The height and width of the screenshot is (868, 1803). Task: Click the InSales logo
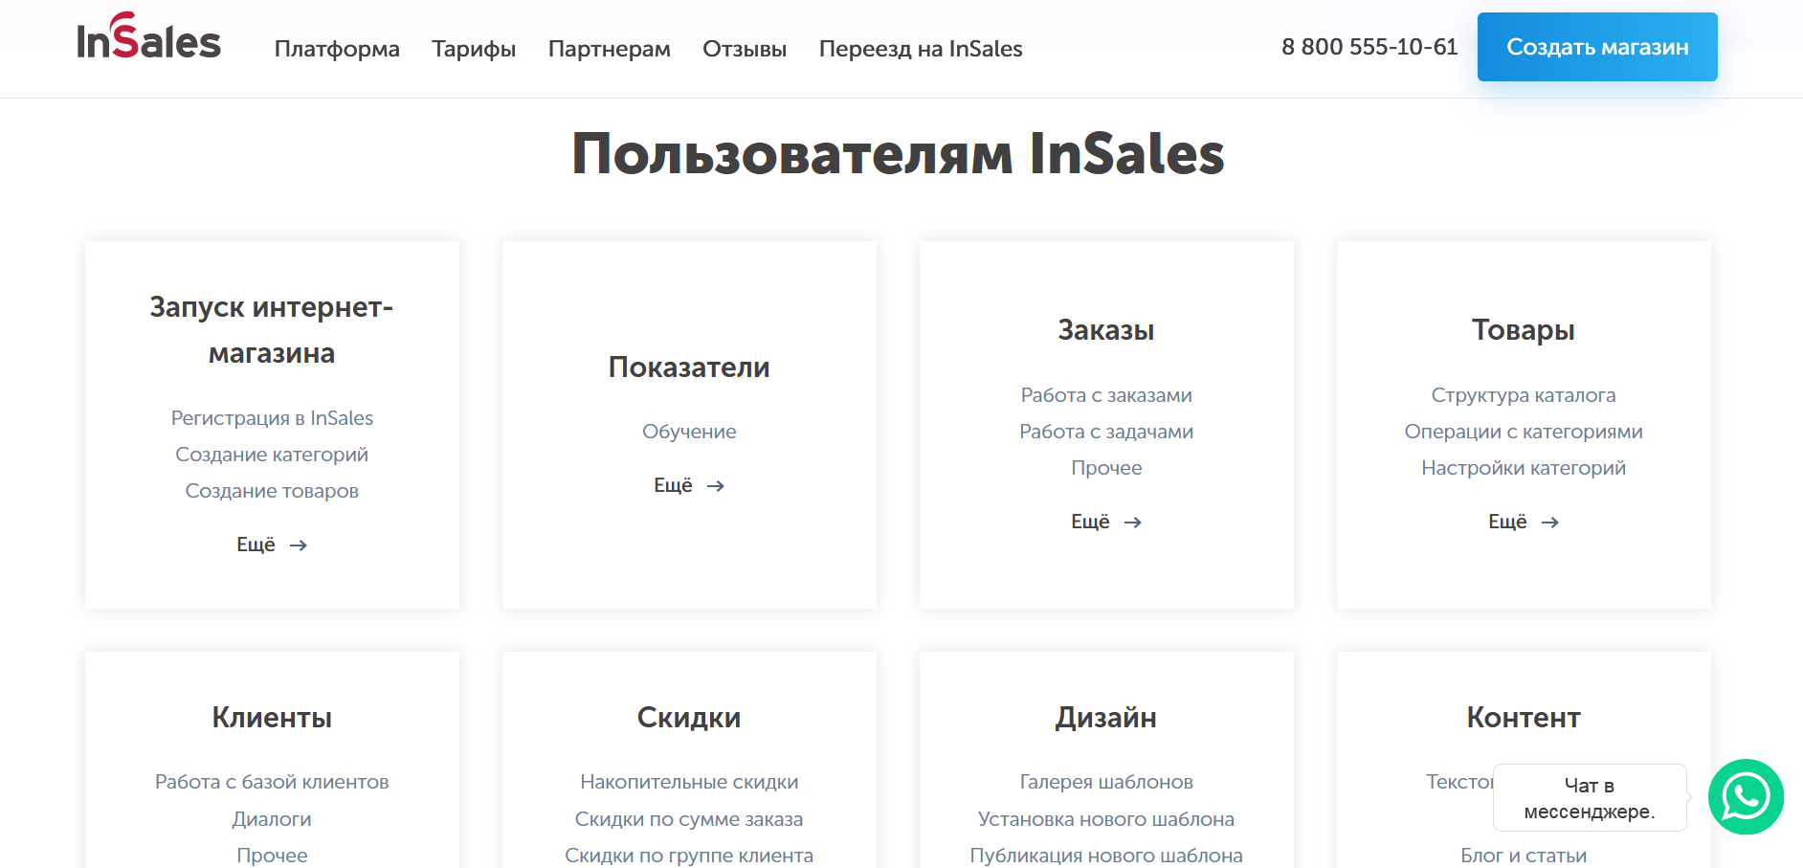[148, 37]
